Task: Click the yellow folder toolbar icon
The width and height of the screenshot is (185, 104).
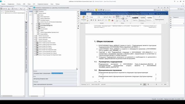Action: pyautogui.click(x=96, y=10)
